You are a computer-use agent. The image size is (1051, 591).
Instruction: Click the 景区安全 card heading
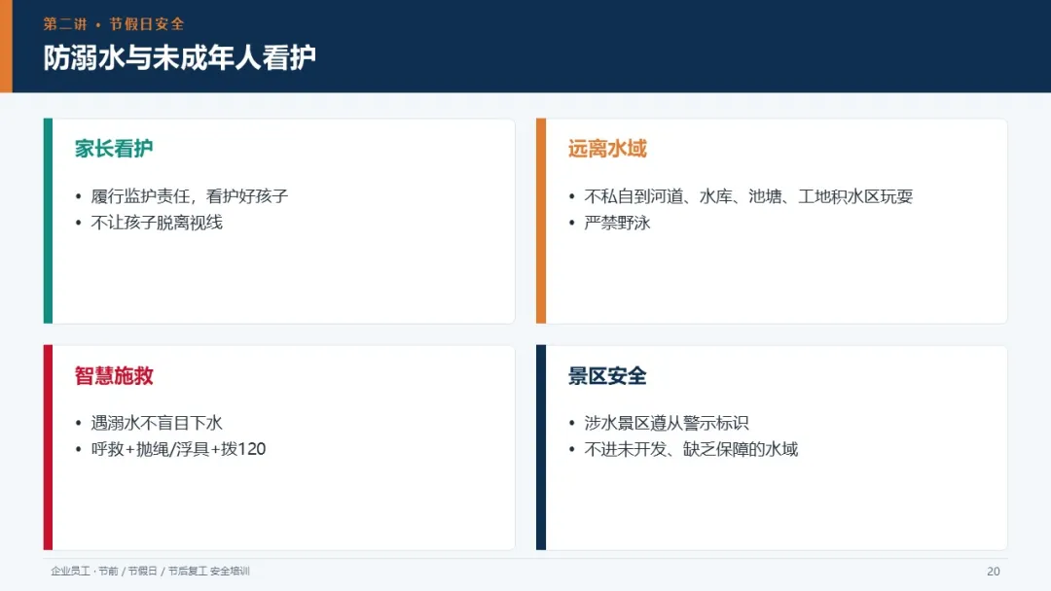tap(607, 375)
